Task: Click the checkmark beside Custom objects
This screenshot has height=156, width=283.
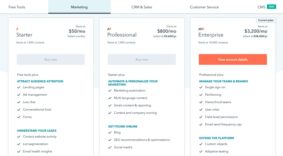Action: coord(201,144)
